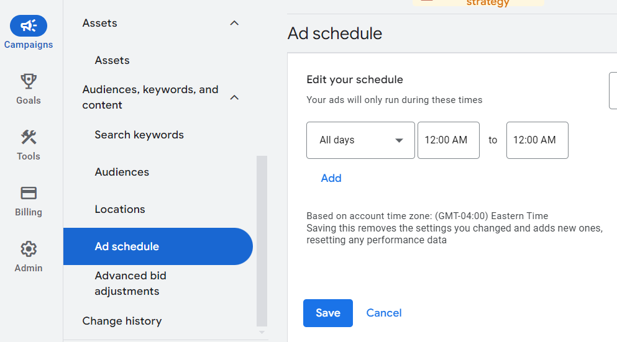
Task: Click the Add schedule link
Action: (x=331, y=178)
